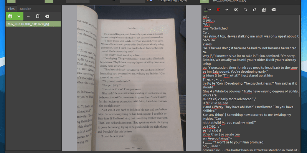Remove the selected image with the minus icon
Viewport: 307px width, 153px height.
coord(28,16)
